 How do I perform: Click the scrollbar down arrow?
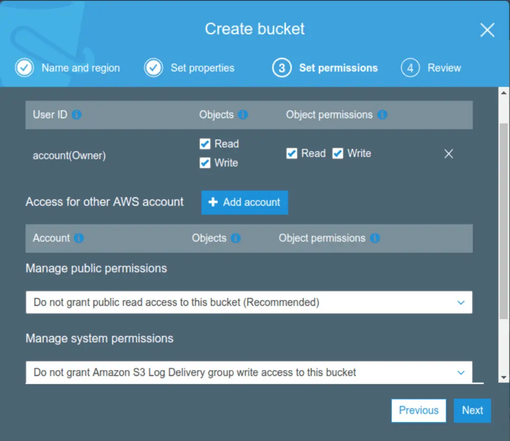tap(504, 378)
